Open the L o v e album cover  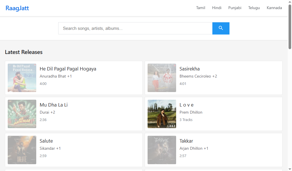162,114
